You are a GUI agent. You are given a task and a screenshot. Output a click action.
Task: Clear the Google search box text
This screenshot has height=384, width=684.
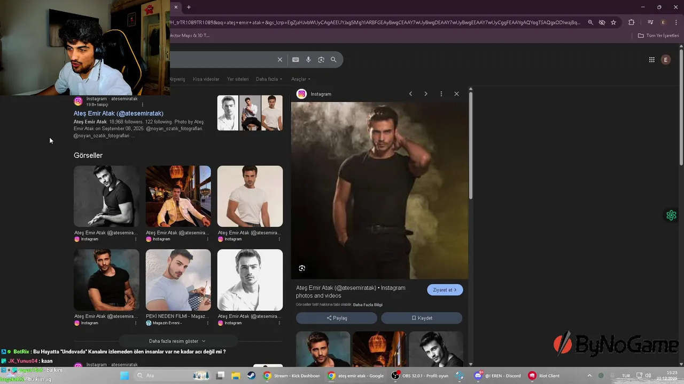pos(279,60)
